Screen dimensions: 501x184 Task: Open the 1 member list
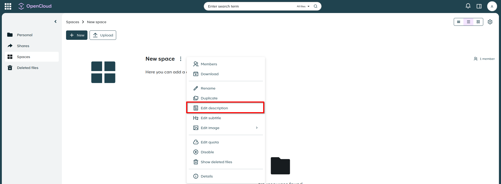[x=484, y=59]
